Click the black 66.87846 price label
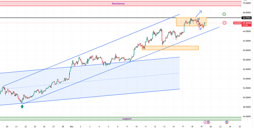Viewport: 254px width, 128px height. pos(247,18)
